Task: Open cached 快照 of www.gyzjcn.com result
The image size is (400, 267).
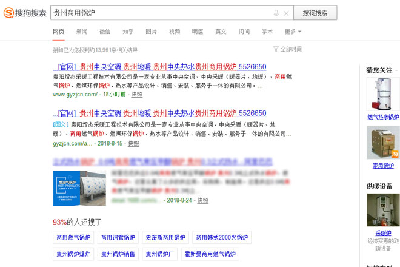Action: 137,95
